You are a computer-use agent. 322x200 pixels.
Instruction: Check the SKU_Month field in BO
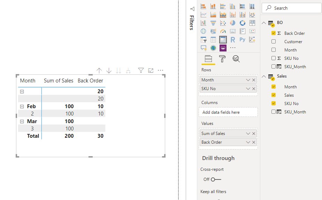[x=273, y=66]
